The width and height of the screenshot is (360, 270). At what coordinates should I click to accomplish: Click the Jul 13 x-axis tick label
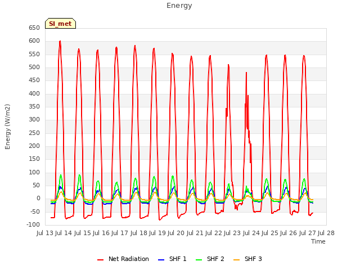point(45,233)
